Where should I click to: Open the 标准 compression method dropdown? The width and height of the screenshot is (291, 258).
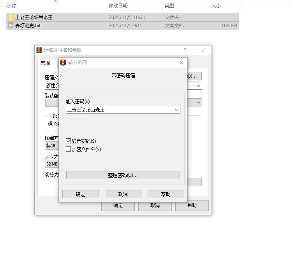click(x=52, y=146)
